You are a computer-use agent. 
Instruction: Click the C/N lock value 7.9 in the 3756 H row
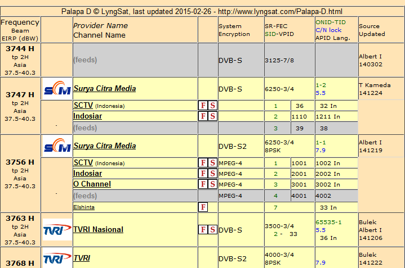(x=321, y=150)
